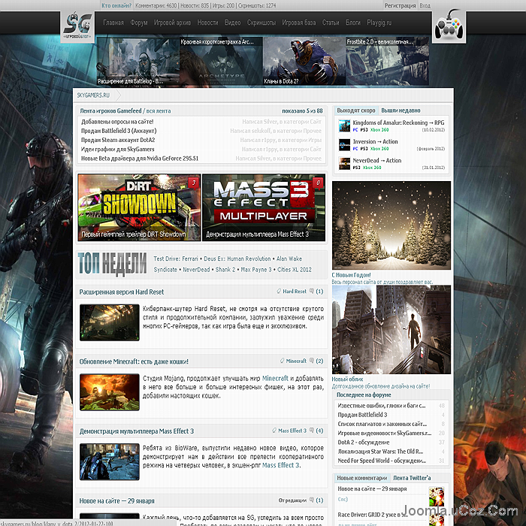Click Deus Ex: Human Revolution link
This screenshot has width=526, height=526.
pyautogui.click(x=237, y=258)
